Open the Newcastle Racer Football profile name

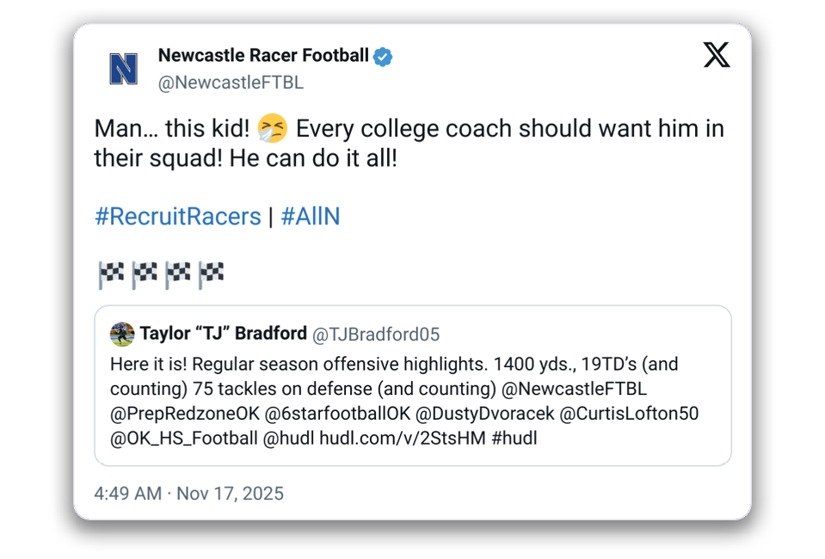pyautogui.click(x=263, y=56)
